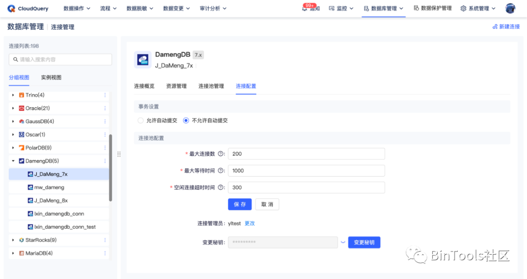Expand the MariaDB(4) group

point(13,253)
